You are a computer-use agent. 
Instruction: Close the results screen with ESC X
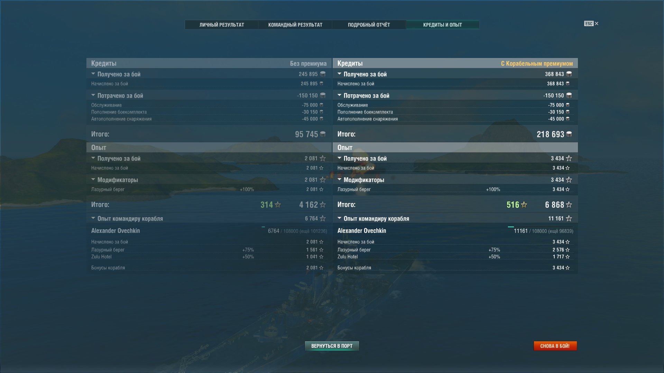pos(591,23)
